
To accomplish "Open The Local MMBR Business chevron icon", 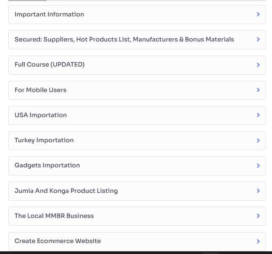I will click(x=258, y=216).
